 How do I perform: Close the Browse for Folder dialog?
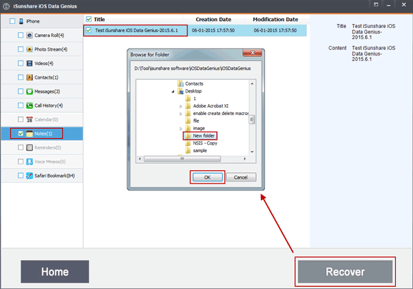pos(252,53)
